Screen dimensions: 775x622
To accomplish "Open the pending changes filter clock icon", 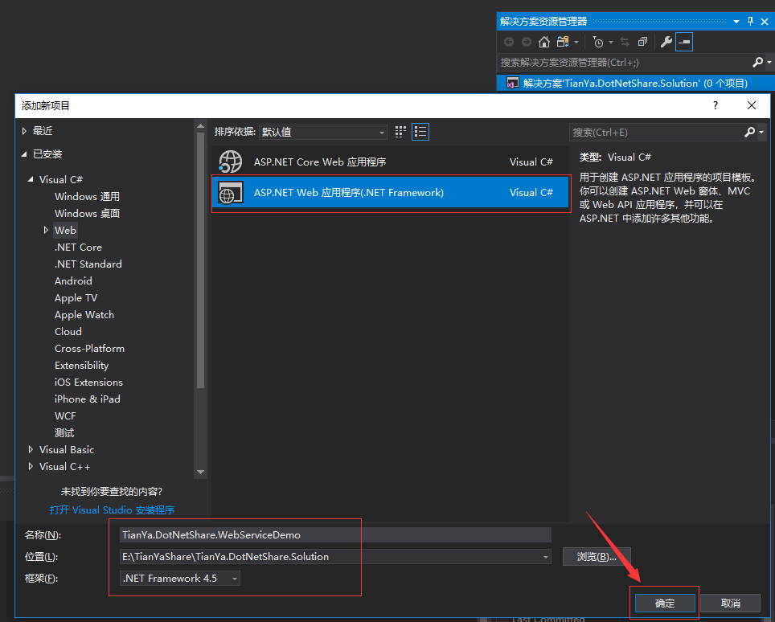I will click(x=598, y=42).
